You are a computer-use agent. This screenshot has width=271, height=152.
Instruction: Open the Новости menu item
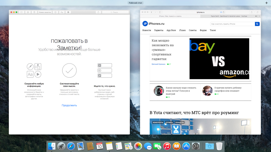click(x=147, y=30)
